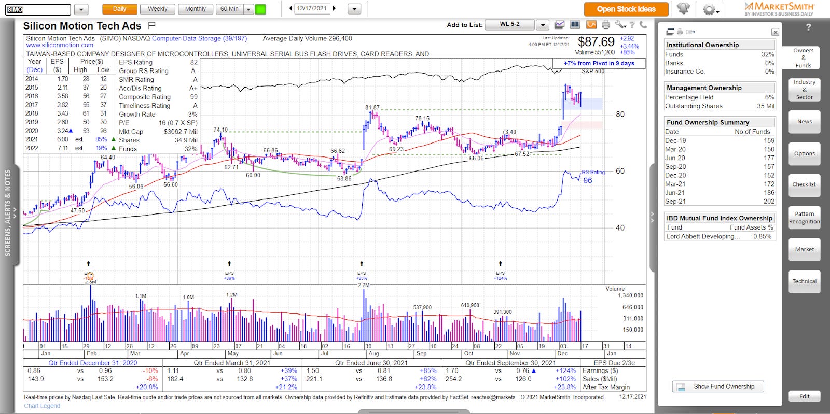
Task: Select the Industry & Sector tab
Action: click(x=805, y=90)
